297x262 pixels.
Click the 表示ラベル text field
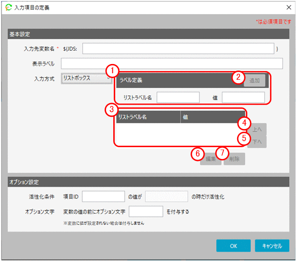click(172, 63)
